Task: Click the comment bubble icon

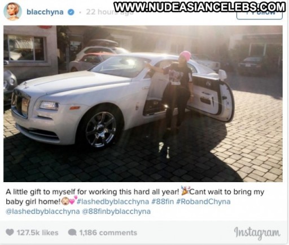Action: pos(72,233)
